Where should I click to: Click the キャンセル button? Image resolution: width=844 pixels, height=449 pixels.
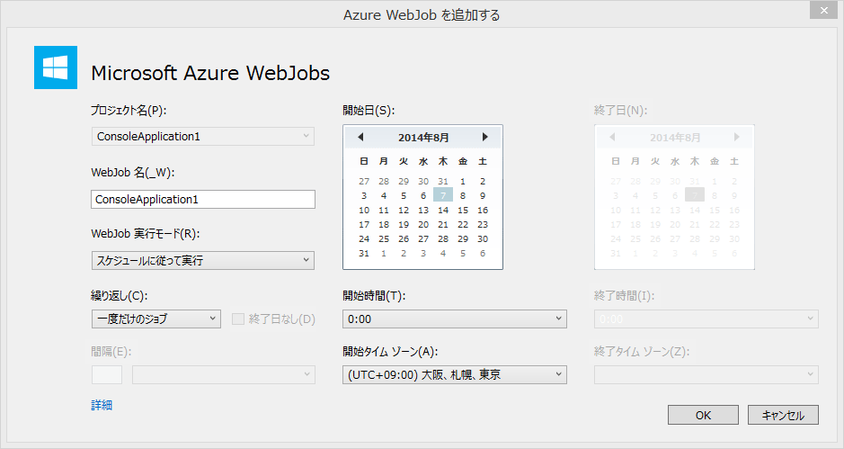point(783,415)
